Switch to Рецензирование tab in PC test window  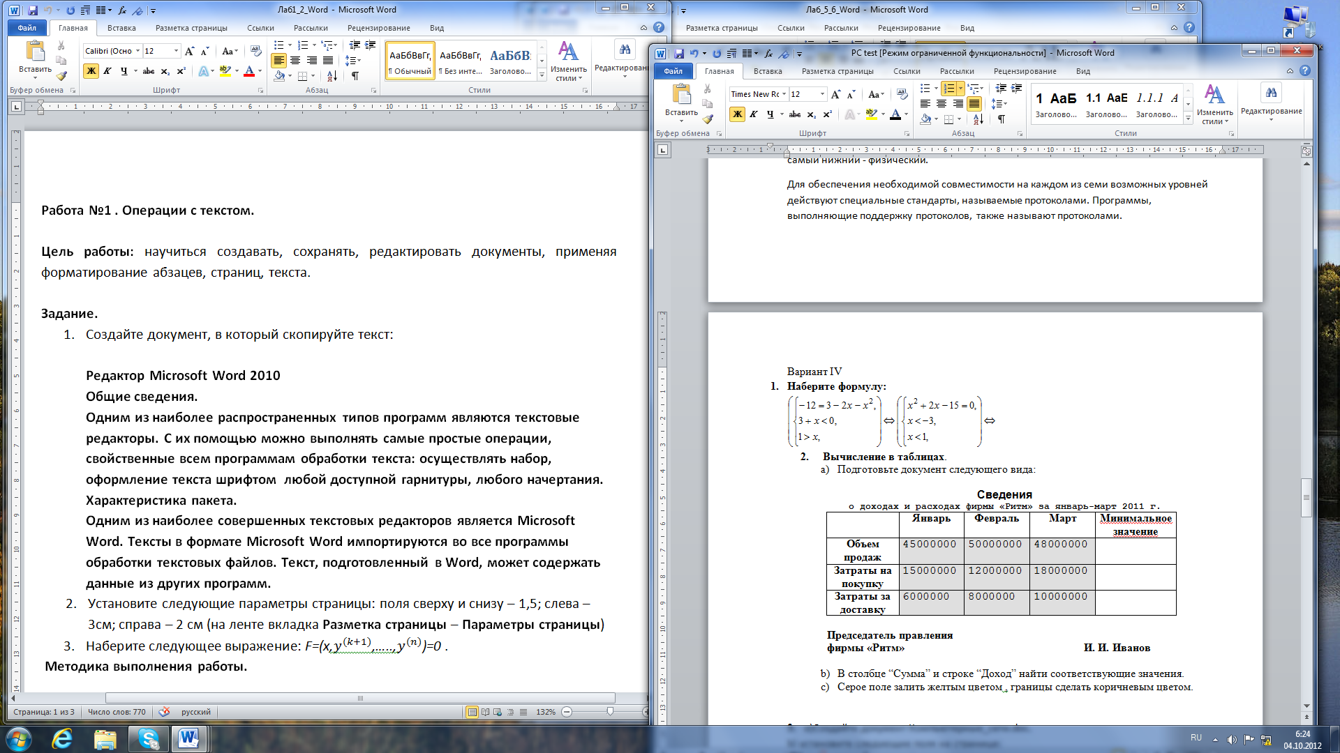pos(1025,71)
